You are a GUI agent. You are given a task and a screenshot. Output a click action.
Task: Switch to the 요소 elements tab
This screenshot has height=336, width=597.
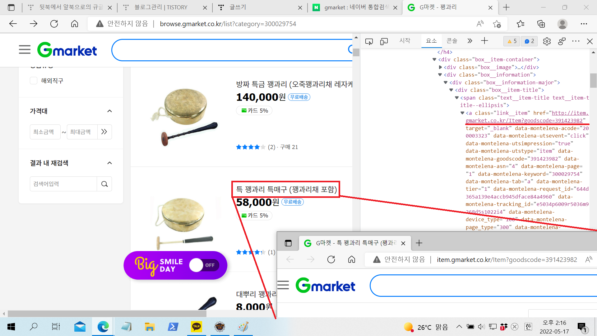431,41
